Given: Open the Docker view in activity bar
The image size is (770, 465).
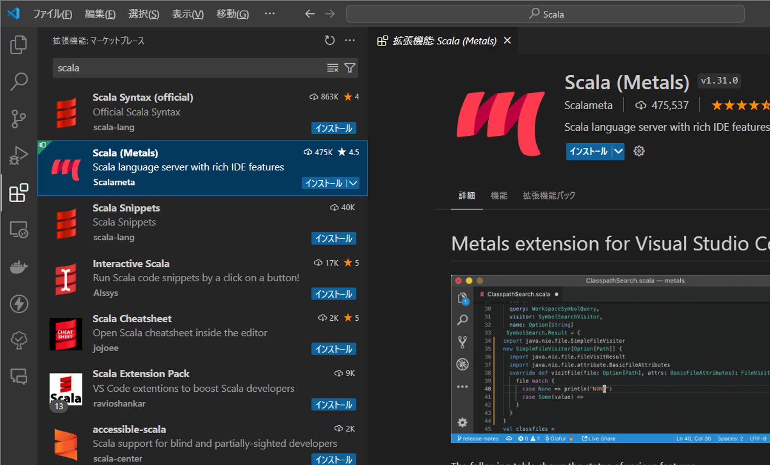Looking at the screenshot, I should click(x=19, y=267).
